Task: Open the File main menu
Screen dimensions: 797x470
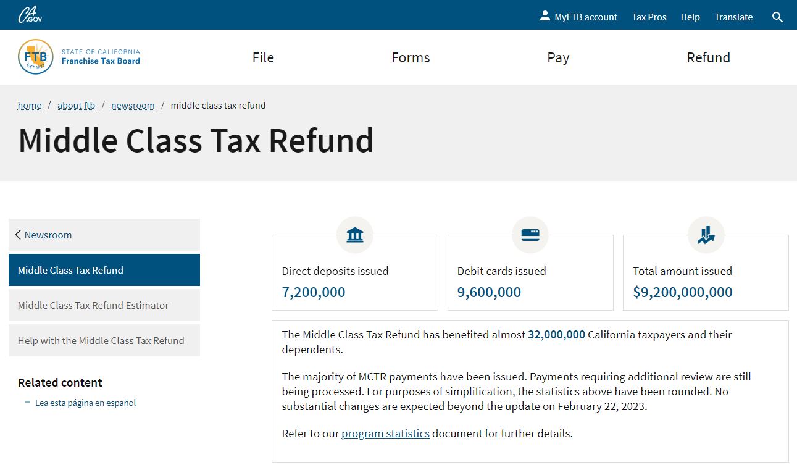Action: point(263,57)
